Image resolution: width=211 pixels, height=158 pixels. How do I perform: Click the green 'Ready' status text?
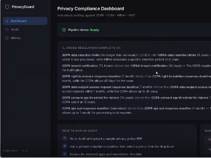pyautogui.click(x=94, y=30)
